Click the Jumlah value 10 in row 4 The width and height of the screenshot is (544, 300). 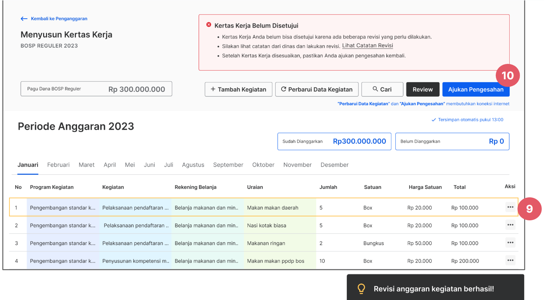[x=322, y=261]
